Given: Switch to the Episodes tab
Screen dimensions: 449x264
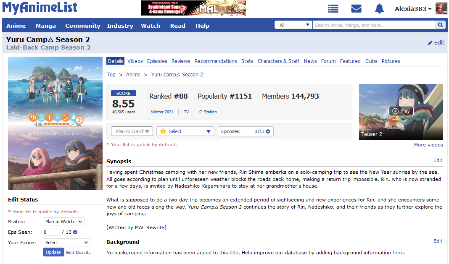Looking at the screenshot, I should [157, 61].
